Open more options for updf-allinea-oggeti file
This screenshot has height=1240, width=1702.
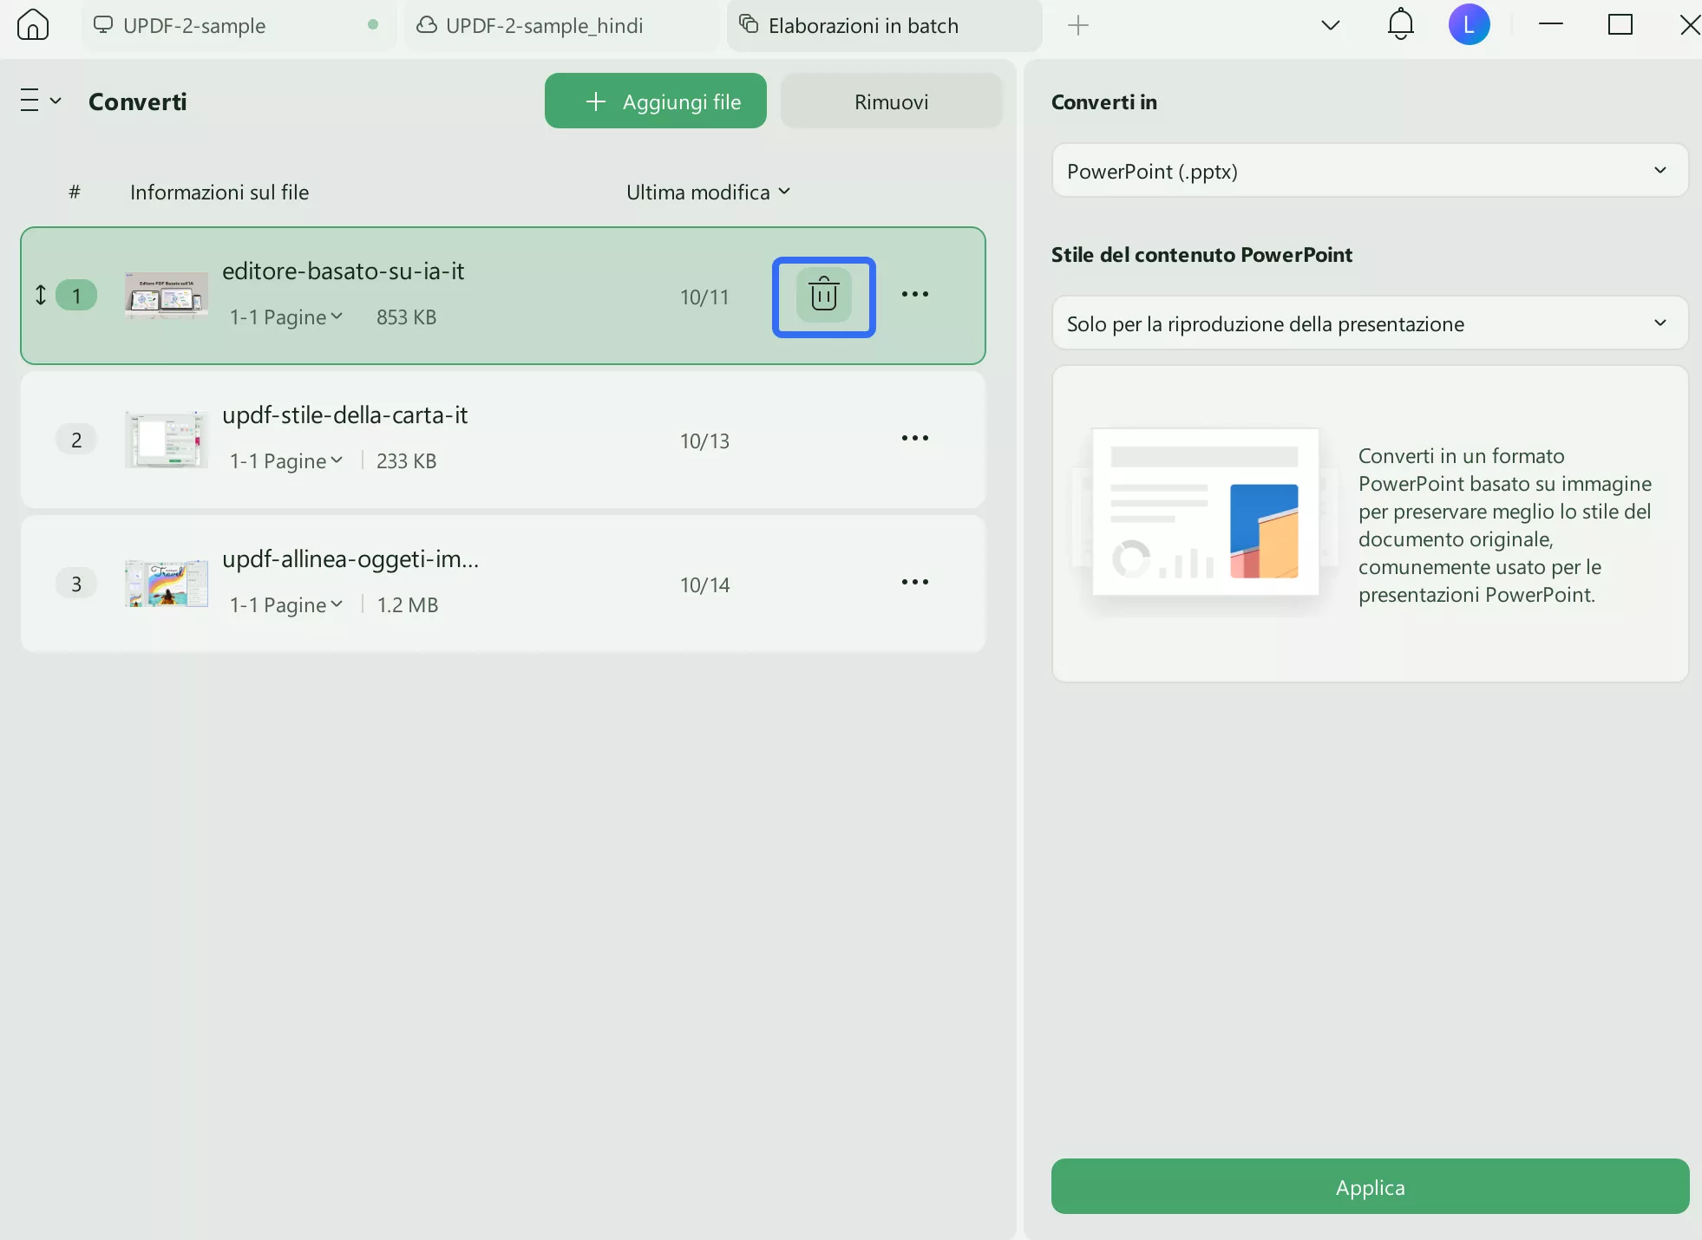coord(914,583)
